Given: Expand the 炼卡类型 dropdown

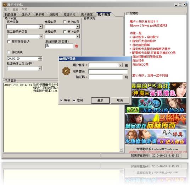Looking at the screenshot, I should point(41,27).
